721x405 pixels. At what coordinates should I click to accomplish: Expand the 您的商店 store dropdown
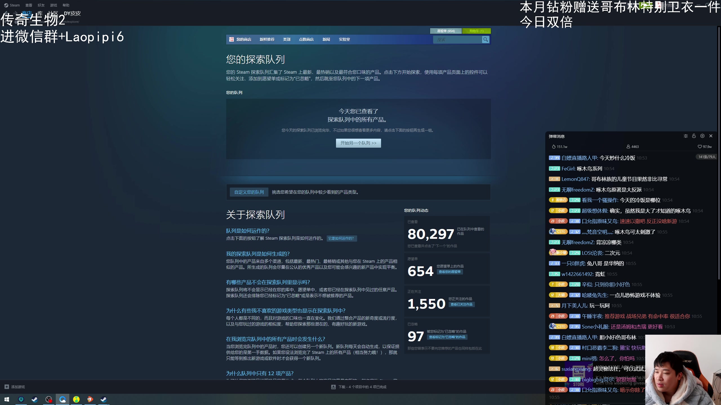click(244, 40)
